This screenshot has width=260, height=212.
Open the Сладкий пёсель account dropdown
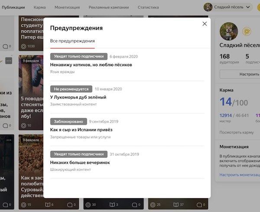(x=228, y=7)
